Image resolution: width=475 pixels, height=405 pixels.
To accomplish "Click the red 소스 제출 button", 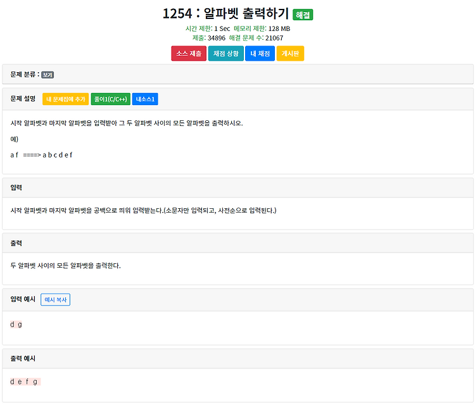I will [x=189, y=54].
